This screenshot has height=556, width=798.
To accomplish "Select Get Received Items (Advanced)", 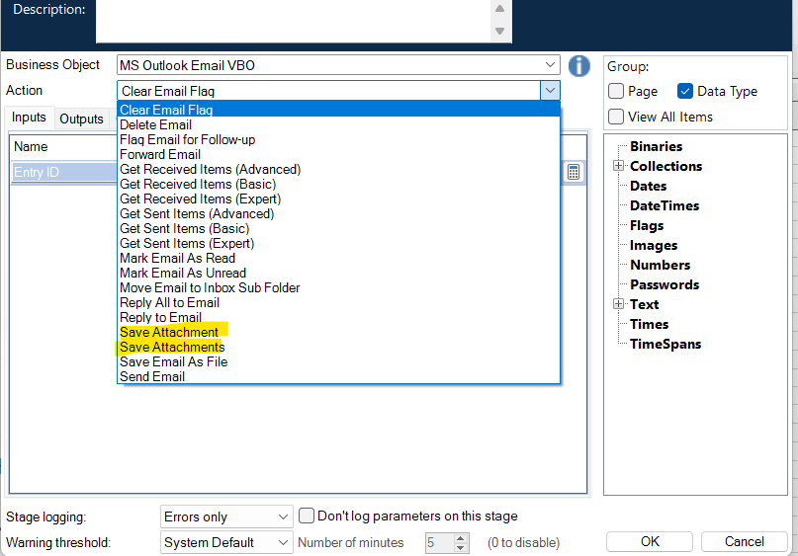I will click(x=338, y=169).
